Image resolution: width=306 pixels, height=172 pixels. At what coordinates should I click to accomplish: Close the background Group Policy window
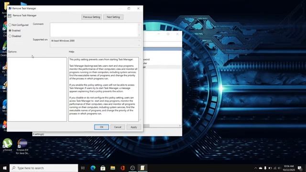tap(177, 34)
